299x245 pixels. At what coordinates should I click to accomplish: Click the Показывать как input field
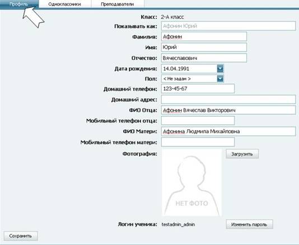pyautogui.click(x=228, y=26)
